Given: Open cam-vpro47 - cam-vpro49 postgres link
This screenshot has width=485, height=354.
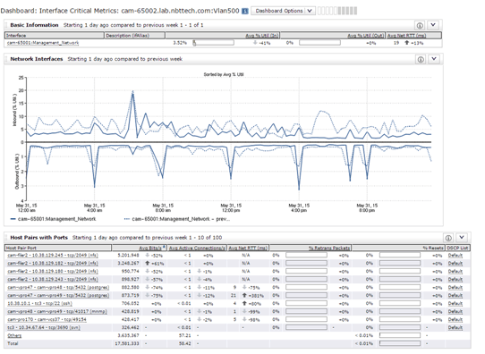Looking at the screenshot, I should 58,296.
